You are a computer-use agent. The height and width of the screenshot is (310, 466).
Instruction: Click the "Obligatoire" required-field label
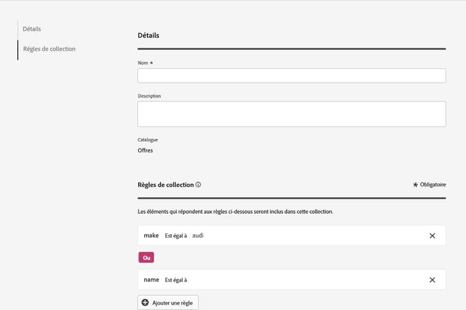click(x=432, y=185)
